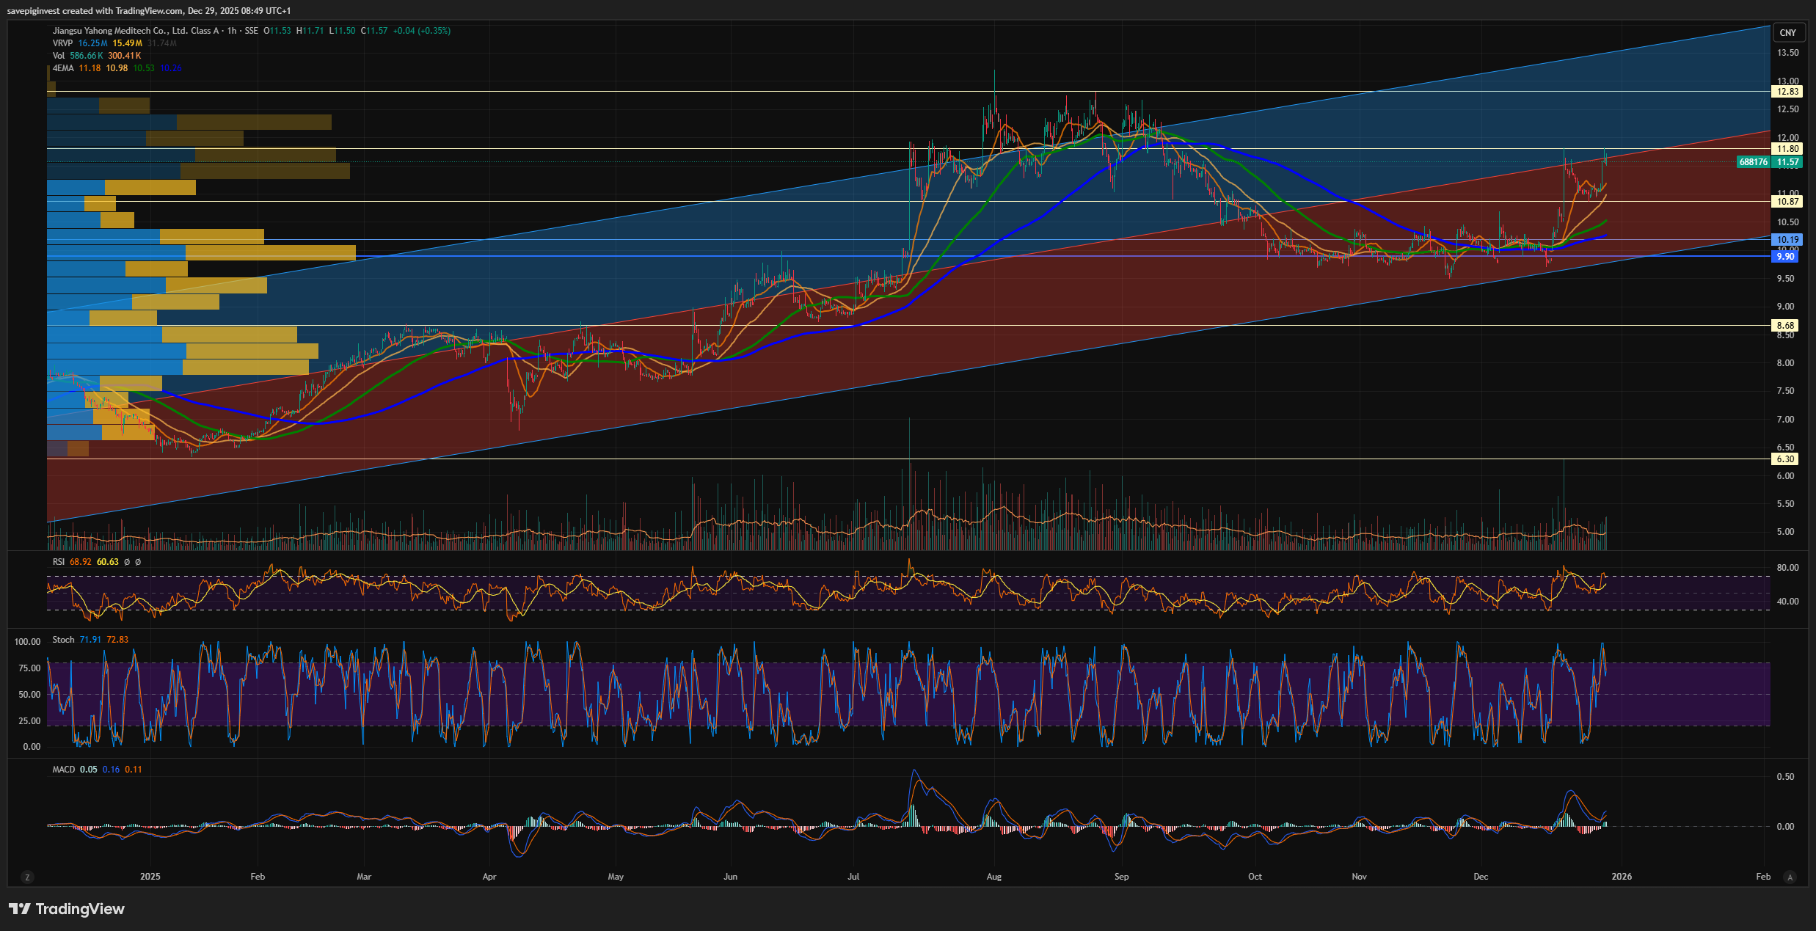This screenshot has width=1816, height=931.
Task: Click the Aug label on time axis
Action: 993,877
